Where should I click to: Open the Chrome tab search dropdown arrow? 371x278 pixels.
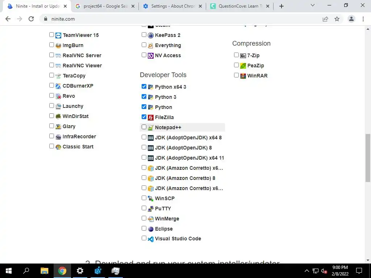click(313, 5)
